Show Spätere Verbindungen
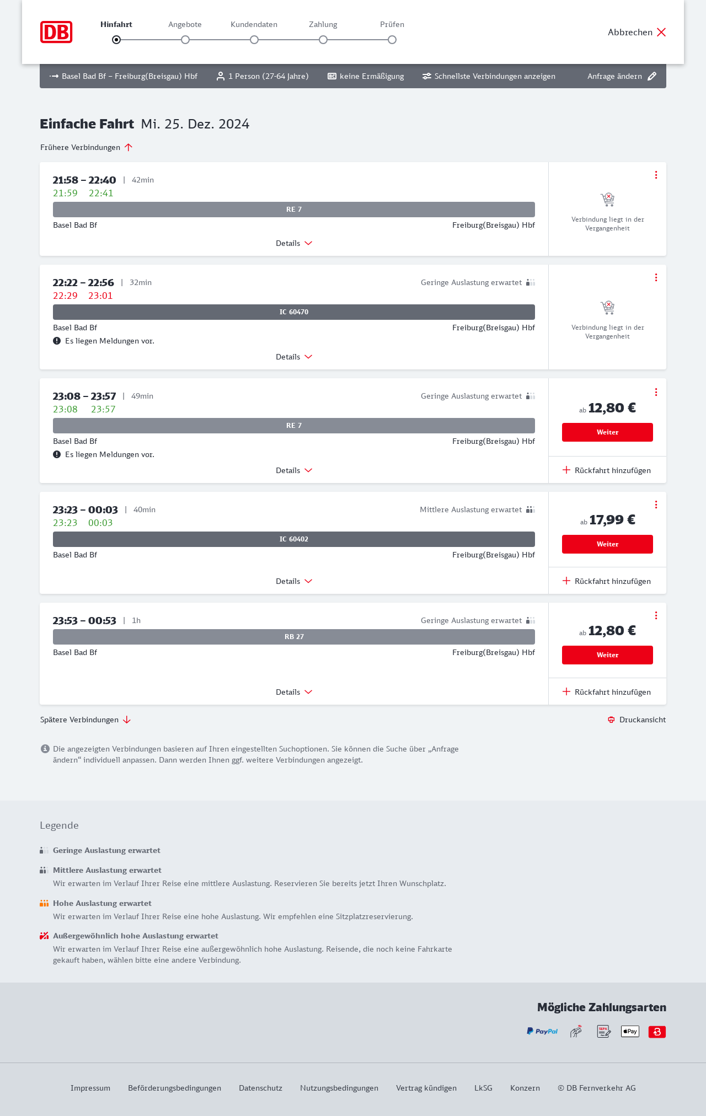The width and height of the screenshot is (706, 1116). pos(85,720)
